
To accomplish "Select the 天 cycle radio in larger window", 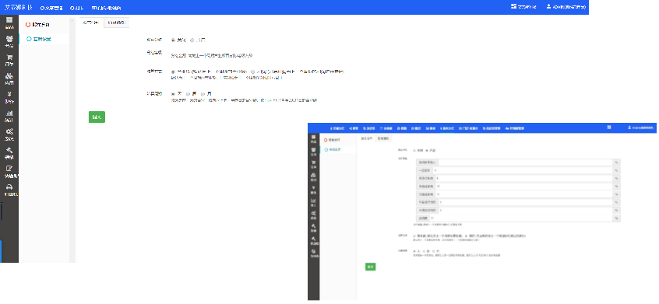I will tap(174, 94).
